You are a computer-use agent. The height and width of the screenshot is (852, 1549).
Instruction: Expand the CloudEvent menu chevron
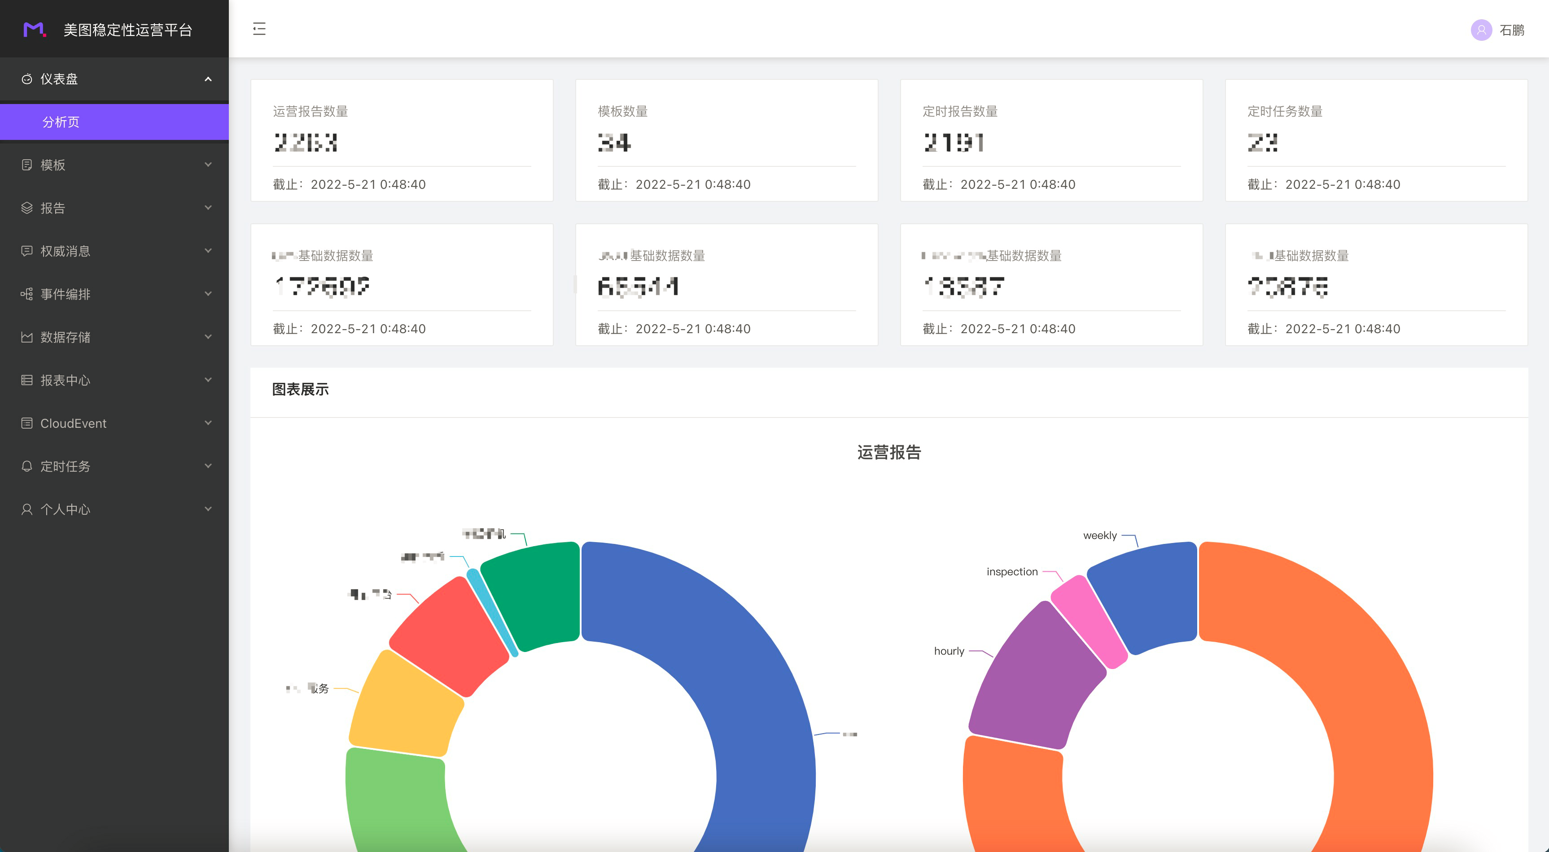click(x=208, y=423)
